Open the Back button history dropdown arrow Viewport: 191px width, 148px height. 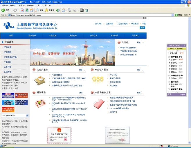[11, 10]
